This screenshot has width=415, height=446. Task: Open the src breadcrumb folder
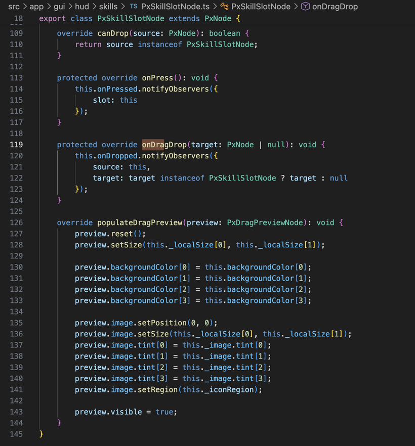[14, 7]
